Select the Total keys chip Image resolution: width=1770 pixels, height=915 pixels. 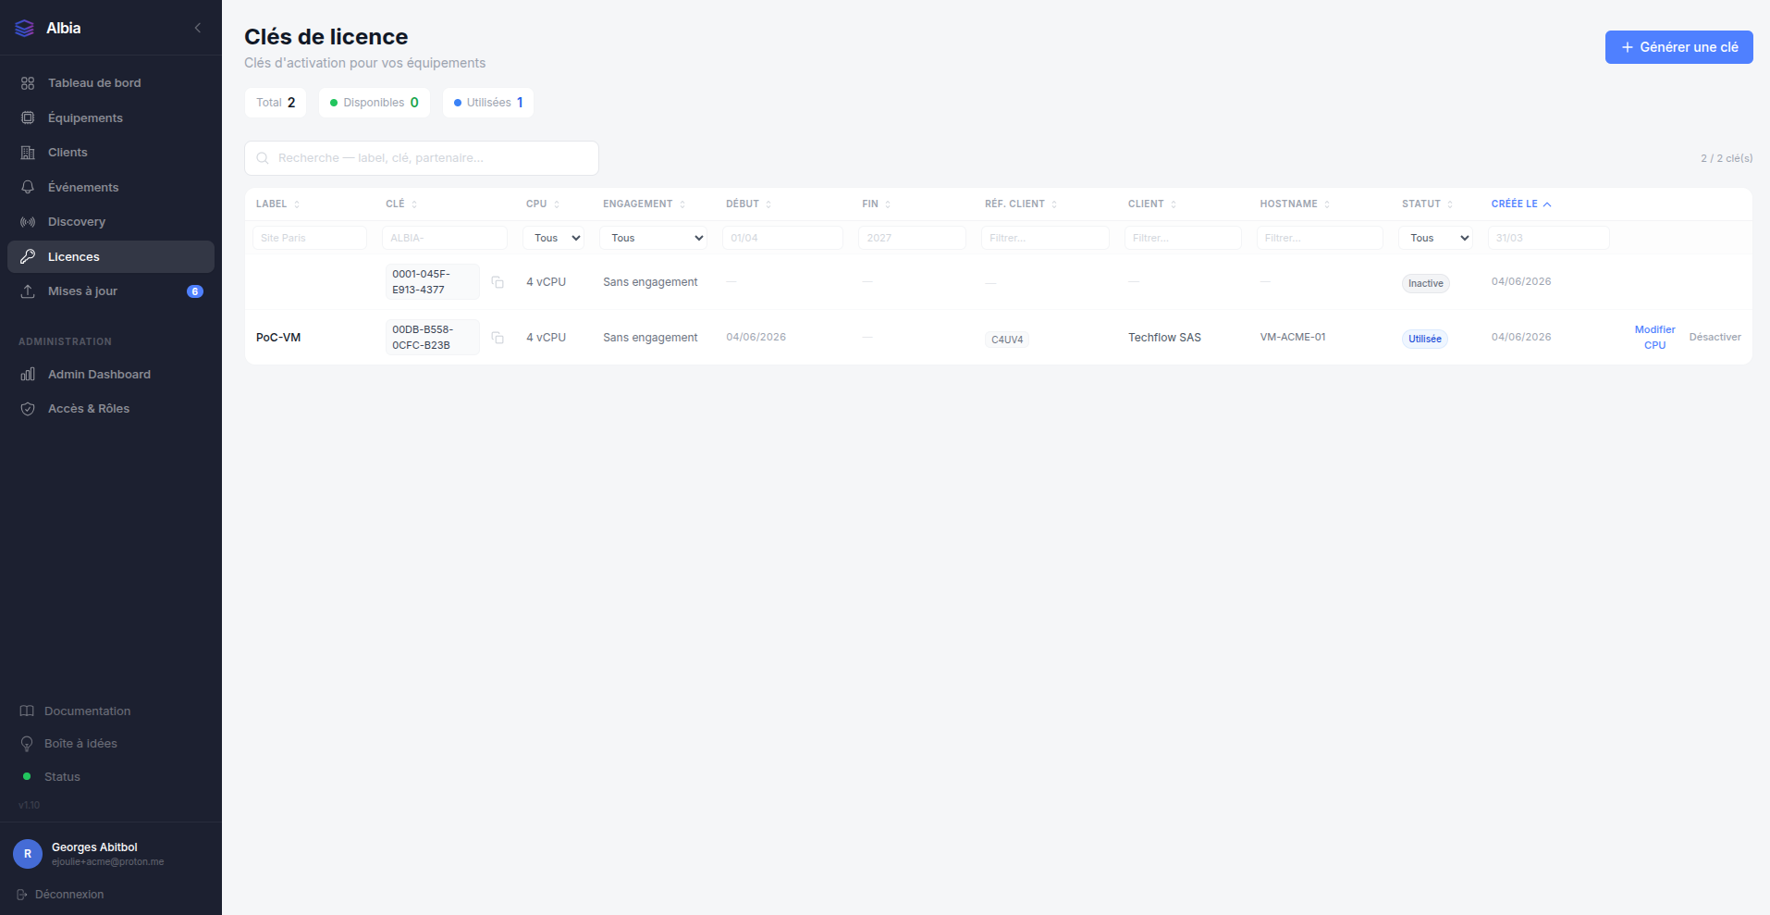276,103
